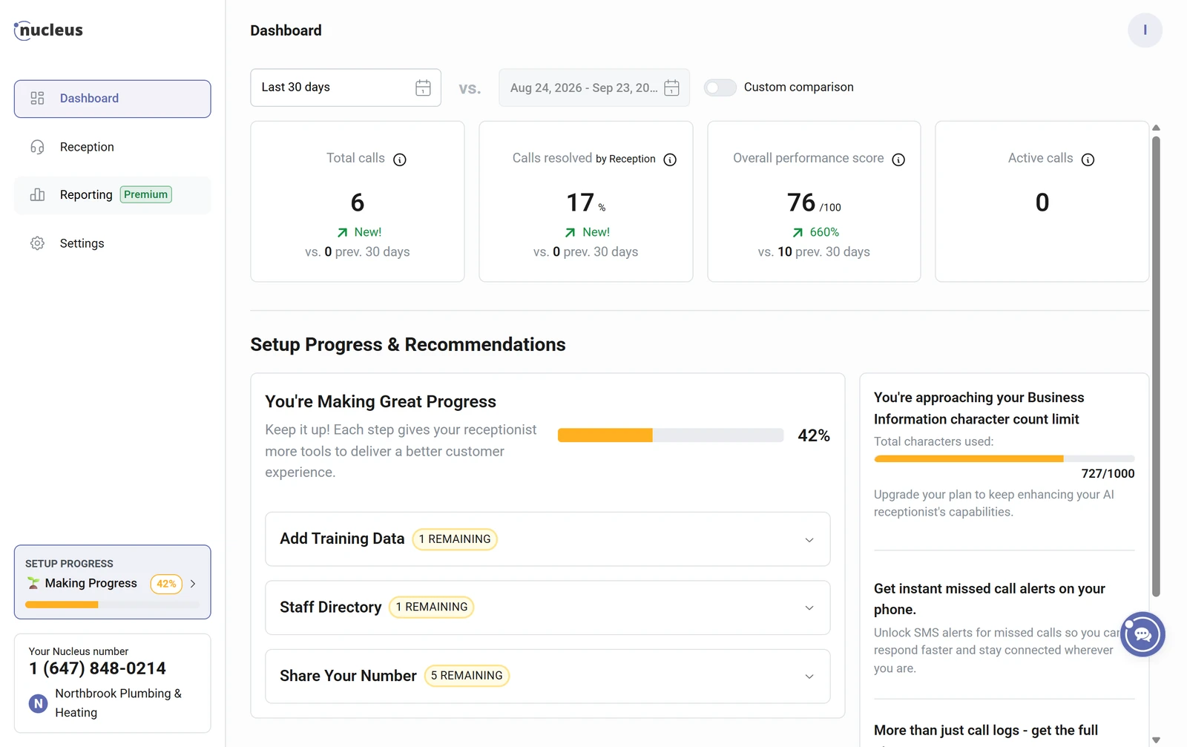Open calendar in comparison date range
Image resolution: width=1187 pixels, height=747 pixels.
tap(671, 88)
